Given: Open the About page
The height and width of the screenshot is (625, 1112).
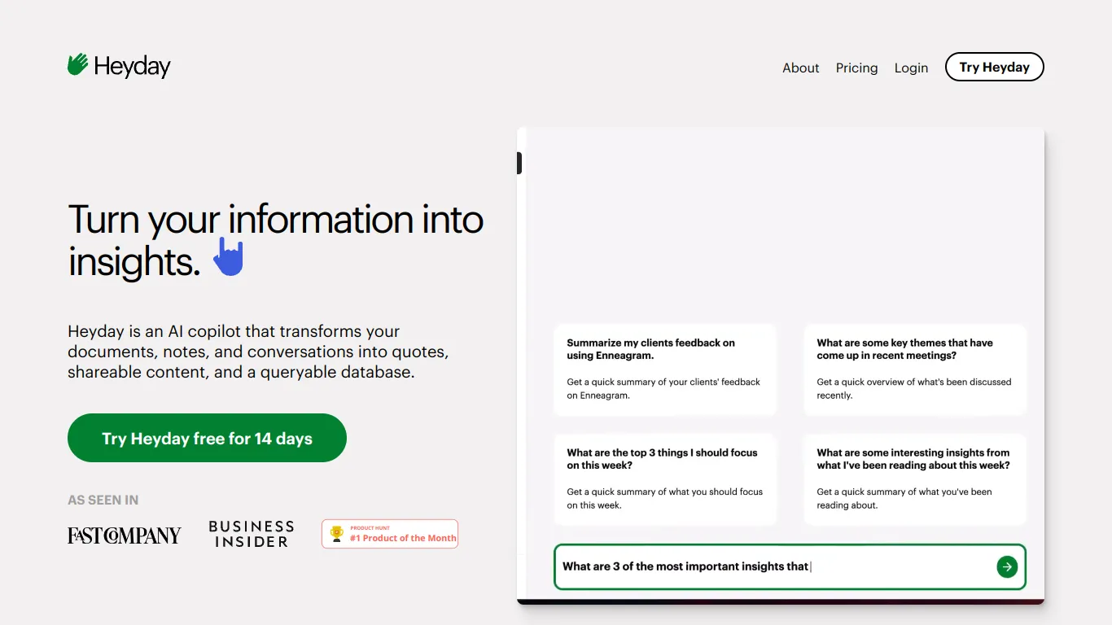Looking at the screenshot, I should 801,68.
